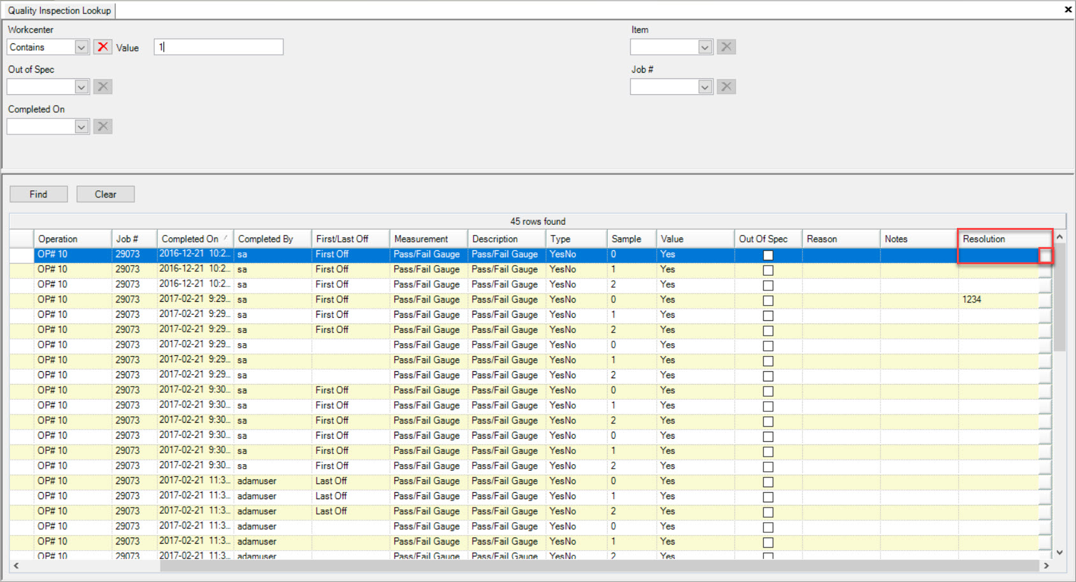Toggle Out Of Spec checkbox in fifth row
The width and height of the screenshot is (1076, 582).
(768, 316)
